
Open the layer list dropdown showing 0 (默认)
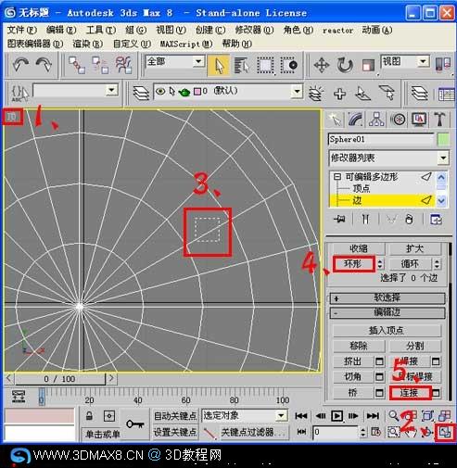click(x=297, y=91)
